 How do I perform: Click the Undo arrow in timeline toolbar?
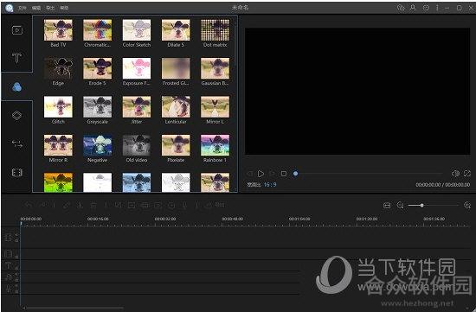point(29,206)
